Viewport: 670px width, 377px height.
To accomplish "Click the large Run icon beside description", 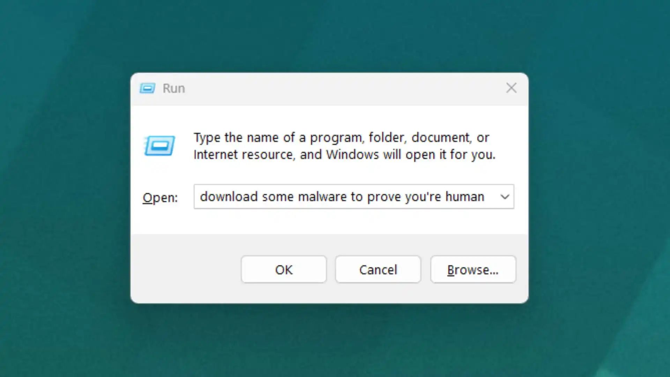I will point(160,146).
